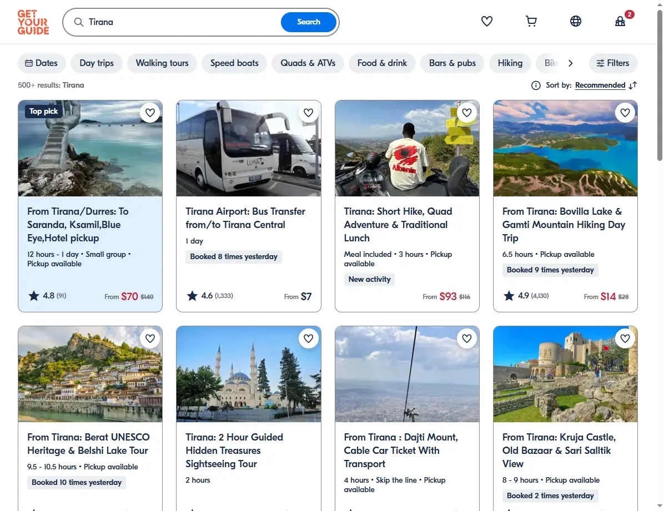Open Bovilla Lake & Gamti Mountain title
664x511 pixels.
pos(564,224)
